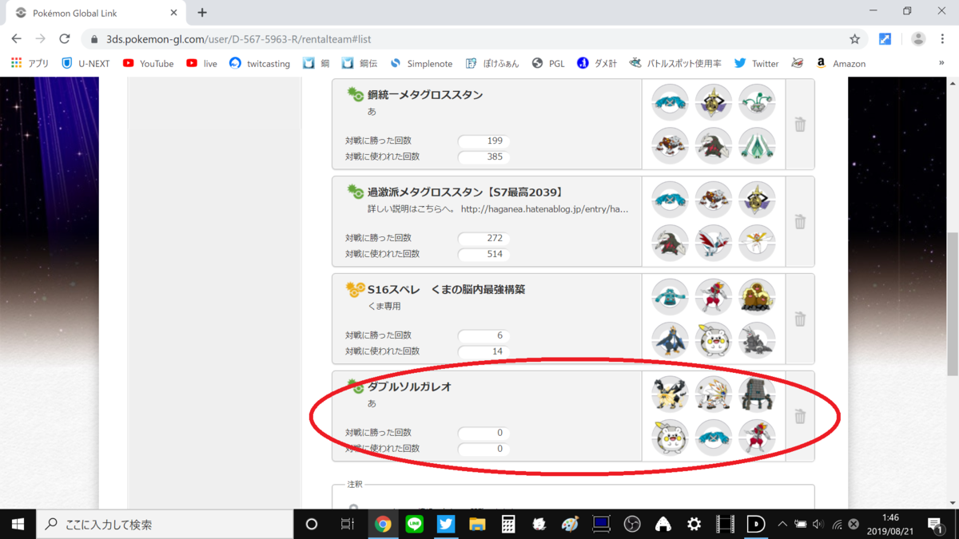Click the team title ダブルソルガレオ
959x539 pixels.
pyautogui.click(x=409, y=387)
